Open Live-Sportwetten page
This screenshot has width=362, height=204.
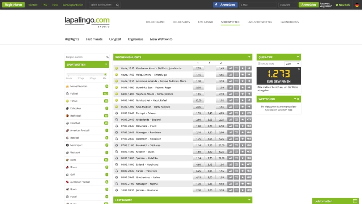260,22
